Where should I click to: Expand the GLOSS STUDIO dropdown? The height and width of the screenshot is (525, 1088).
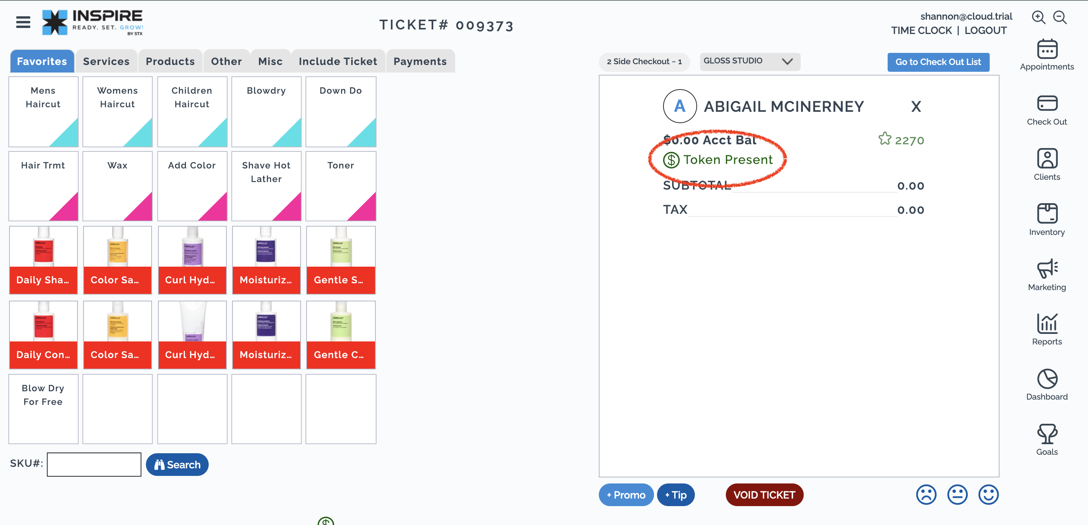(x=750, y=61)
